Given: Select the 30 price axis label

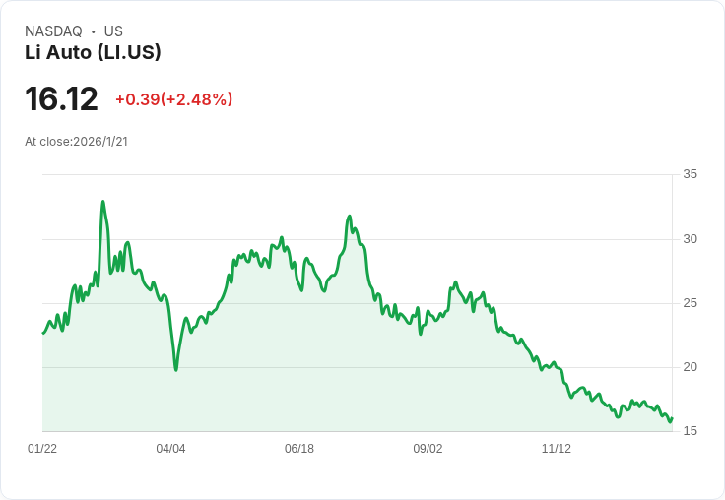Looking at the screenshot, I should [690, 239].
